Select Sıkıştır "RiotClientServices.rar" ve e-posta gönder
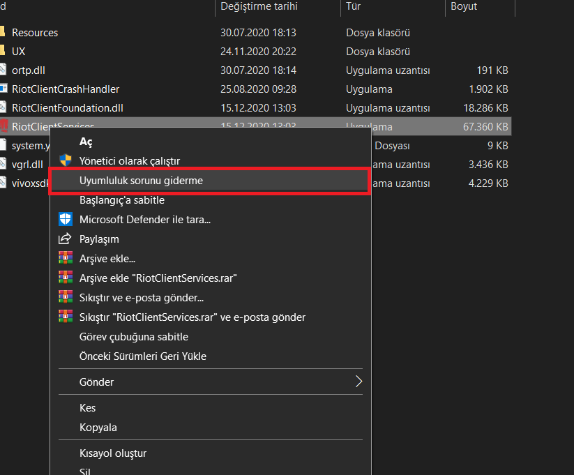 [x=192, y=317]
